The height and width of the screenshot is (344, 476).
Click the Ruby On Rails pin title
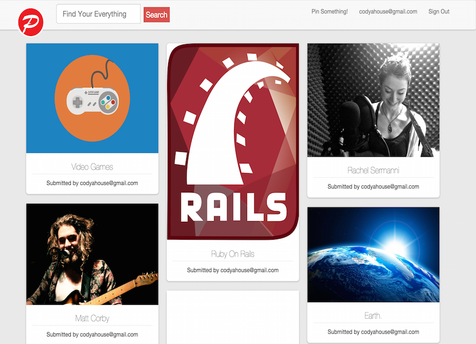pyautogui.click(x=233, y=254)
